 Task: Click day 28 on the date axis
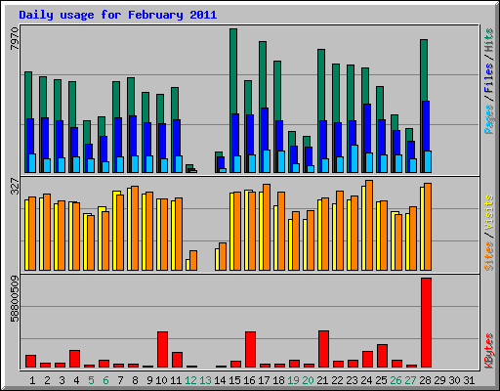(x=425, y=380)
